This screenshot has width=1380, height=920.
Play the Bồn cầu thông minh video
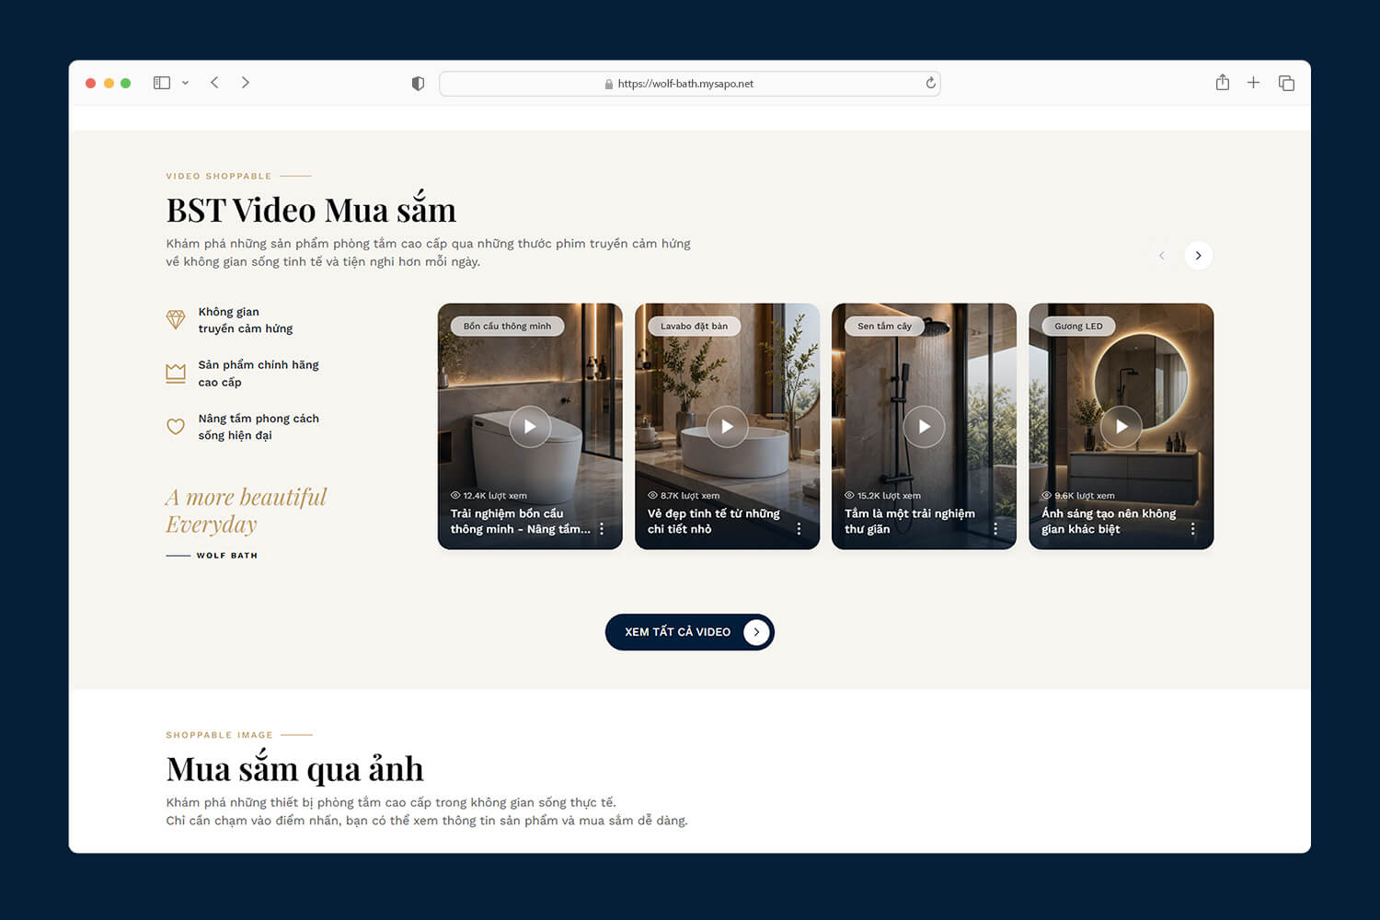530,427
